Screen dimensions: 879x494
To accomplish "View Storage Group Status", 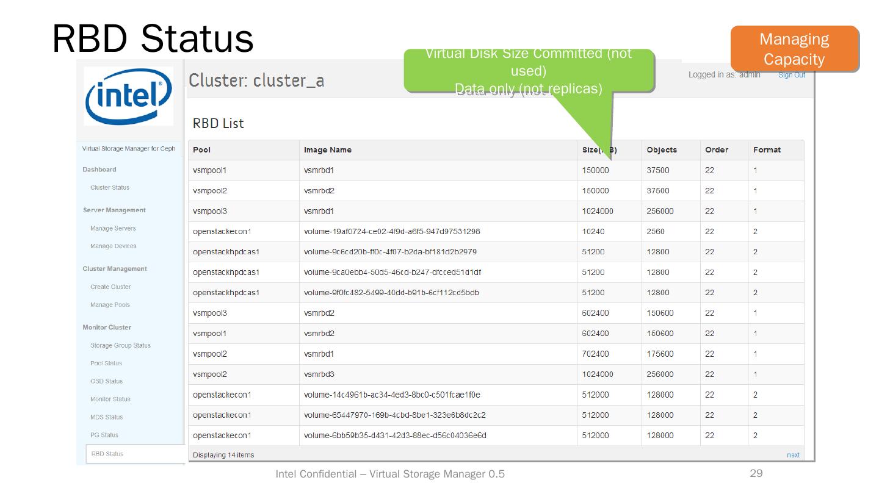I will 120,345.
